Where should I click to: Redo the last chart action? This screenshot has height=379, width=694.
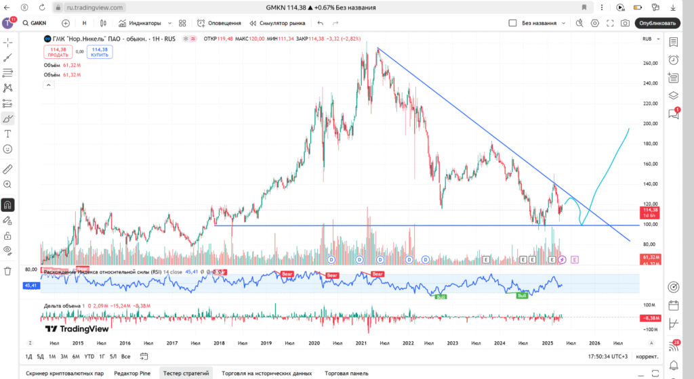tap(335, 23)
